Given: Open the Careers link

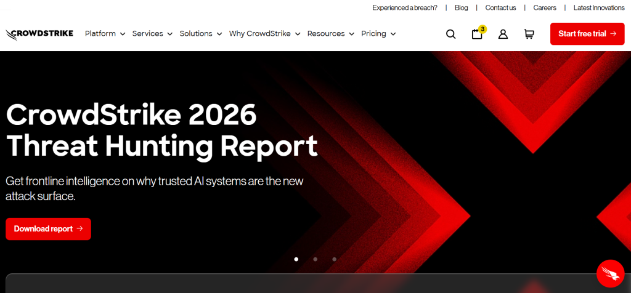Looking at the screenshot, I should (545, 7).
